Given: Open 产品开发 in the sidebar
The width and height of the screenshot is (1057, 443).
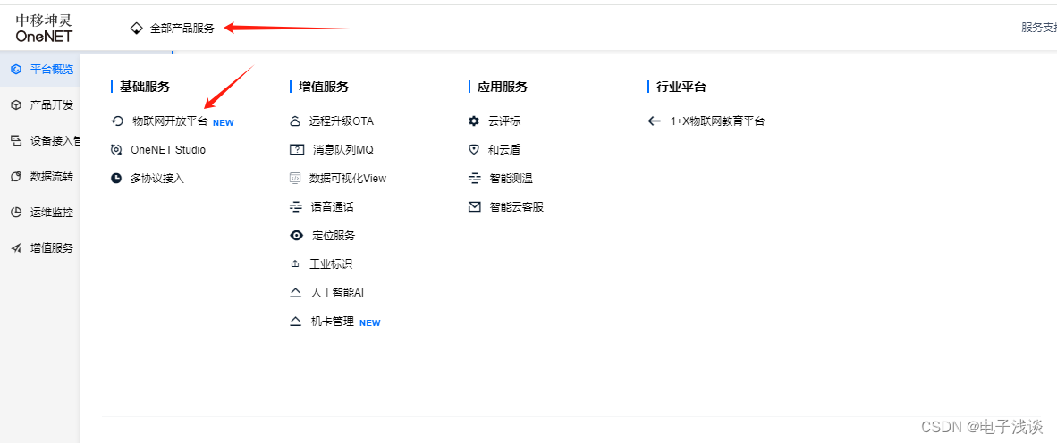Looking at the screenshot, I should tap(52, 105).
